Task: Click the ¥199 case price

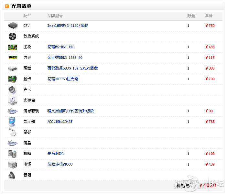Action: coord(210,154)
